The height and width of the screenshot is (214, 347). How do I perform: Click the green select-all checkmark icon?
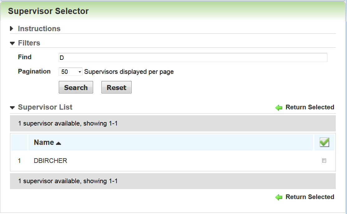click(324, 142)
